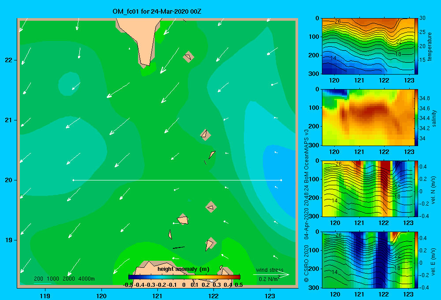This screenshot has width=441, height=300.
Task: Click the latitude label '20' on map axis
Action: [x=8, y=180]
